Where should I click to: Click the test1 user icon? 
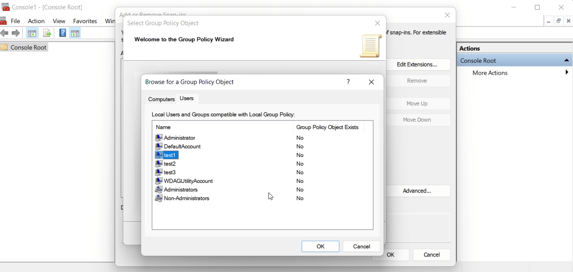(159, 155)
